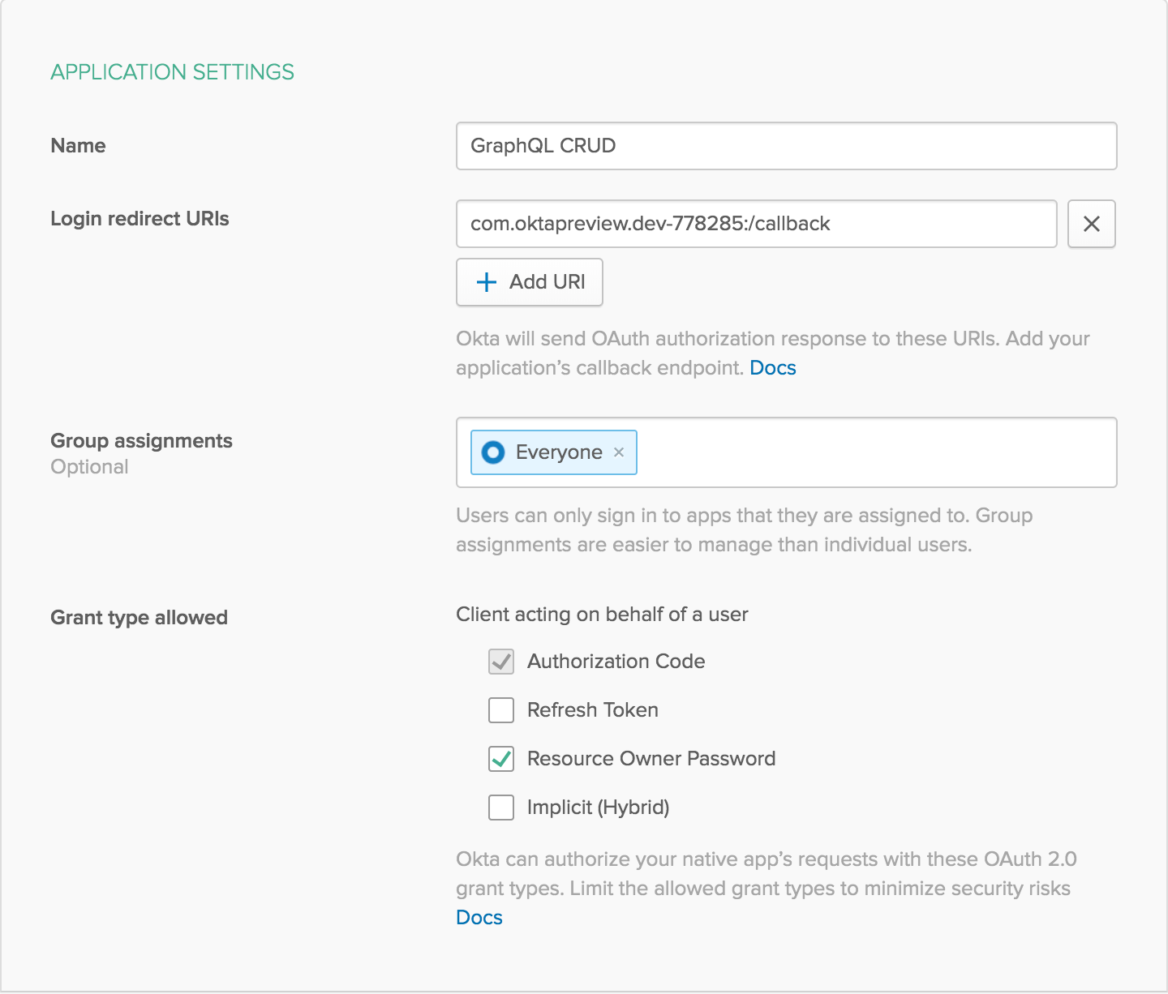Click the Everyone group circle icon
This screenshot has height=994, width=1168.
click(x=493, y=452)
